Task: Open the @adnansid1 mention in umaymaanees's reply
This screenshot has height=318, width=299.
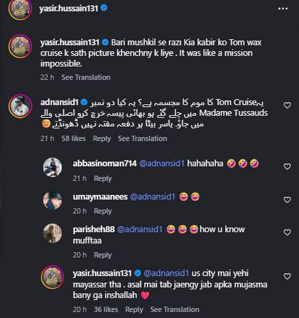Action: tap(152, 197)
